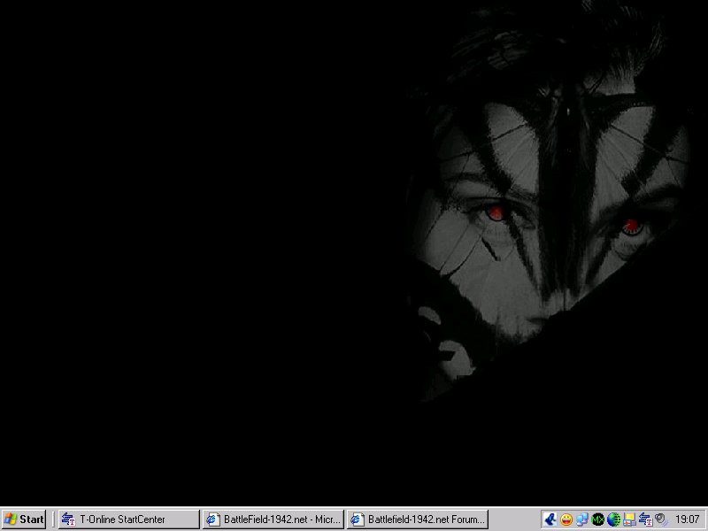
Task: Open the yellow smiley messenger tray icon
Action: [x=566, y=519]
